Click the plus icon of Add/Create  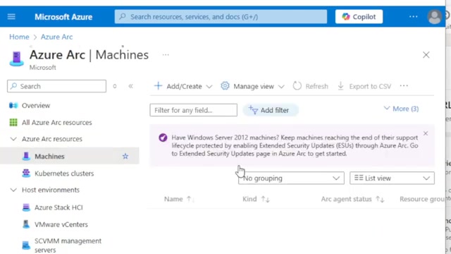(158, 86)
